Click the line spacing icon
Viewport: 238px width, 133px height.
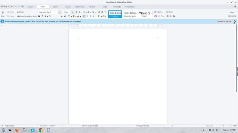click(x=99, y=16)
